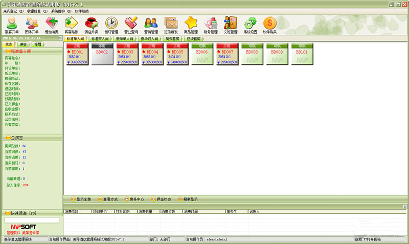This screenshot has width=409, height=244.
Task: Open 宾客结帐 guest checkout
Action: [72, 25]
